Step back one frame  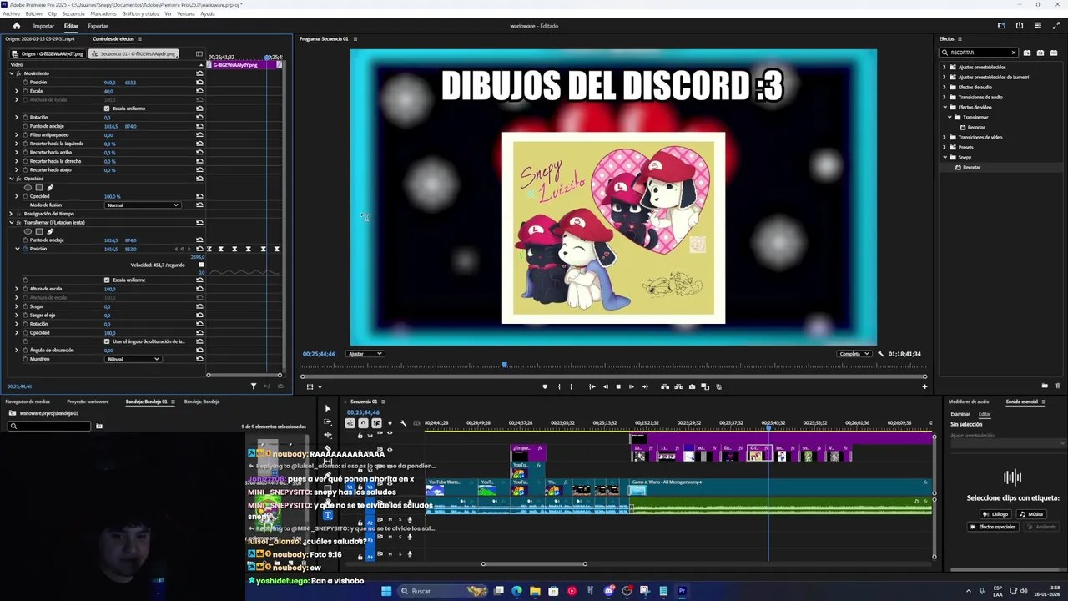click(605, 386)
